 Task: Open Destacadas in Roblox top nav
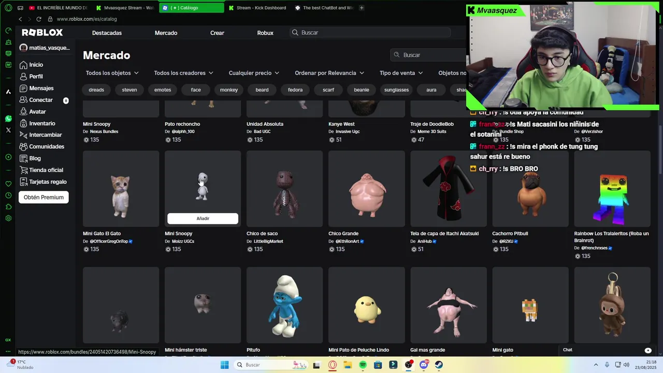click(x=107, y=33)
